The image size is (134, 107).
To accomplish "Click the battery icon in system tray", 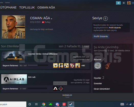I will click(122, 104).
